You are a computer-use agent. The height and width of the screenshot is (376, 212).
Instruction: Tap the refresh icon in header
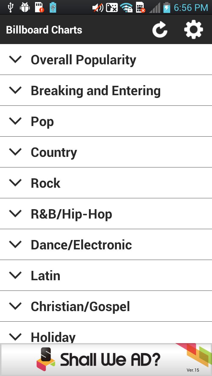pos(160,30)
